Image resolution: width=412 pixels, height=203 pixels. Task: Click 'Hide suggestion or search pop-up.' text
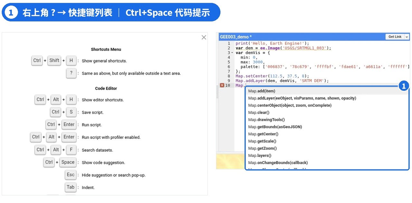click(114, 175)
